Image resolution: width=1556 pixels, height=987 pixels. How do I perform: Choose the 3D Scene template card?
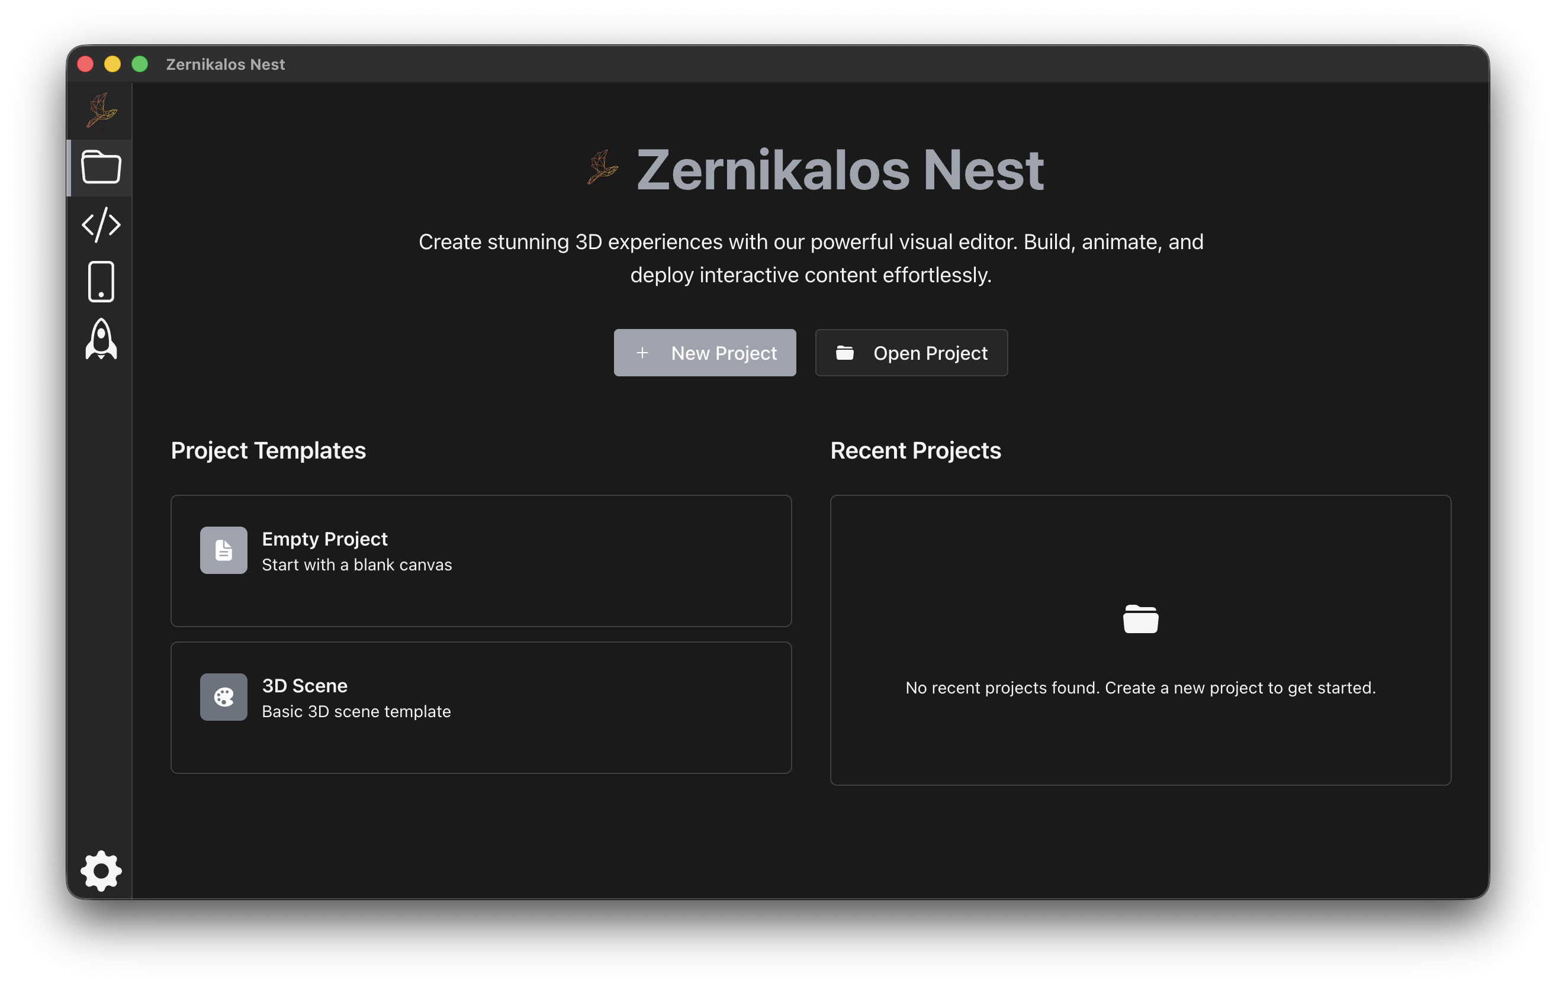pos(481,707)
